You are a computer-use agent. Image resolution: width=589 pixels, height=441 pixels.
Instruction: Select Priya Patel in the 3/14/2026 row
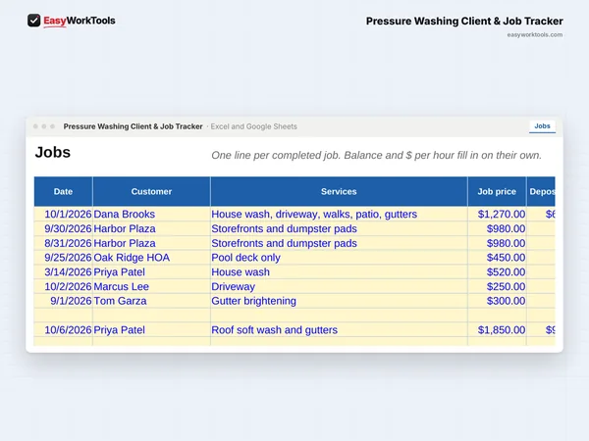[x=151, y=271]
